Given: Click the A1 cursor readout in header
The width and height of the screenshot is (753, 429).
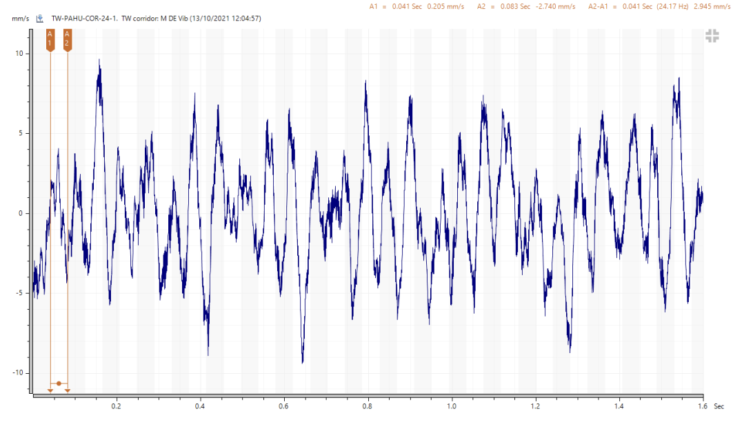Looking at the screenshot, I should [x=417, y=6].
